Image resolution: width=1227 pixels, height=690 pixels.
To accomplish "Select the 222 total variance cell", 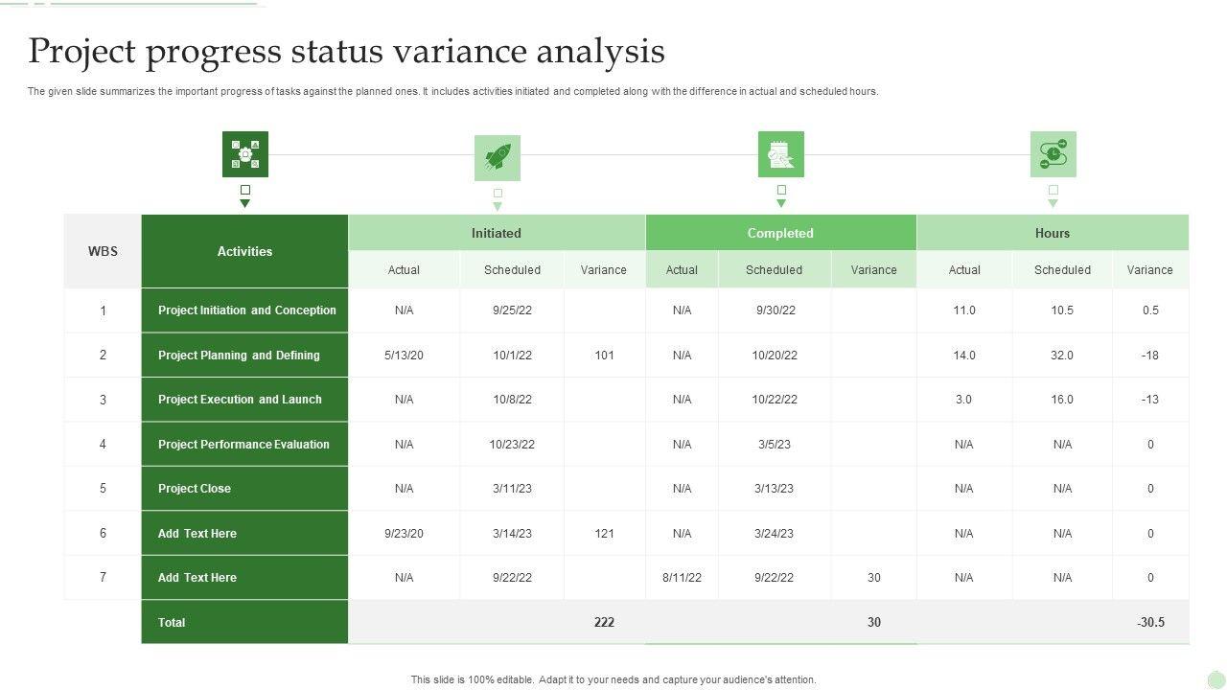I will 604,622.
